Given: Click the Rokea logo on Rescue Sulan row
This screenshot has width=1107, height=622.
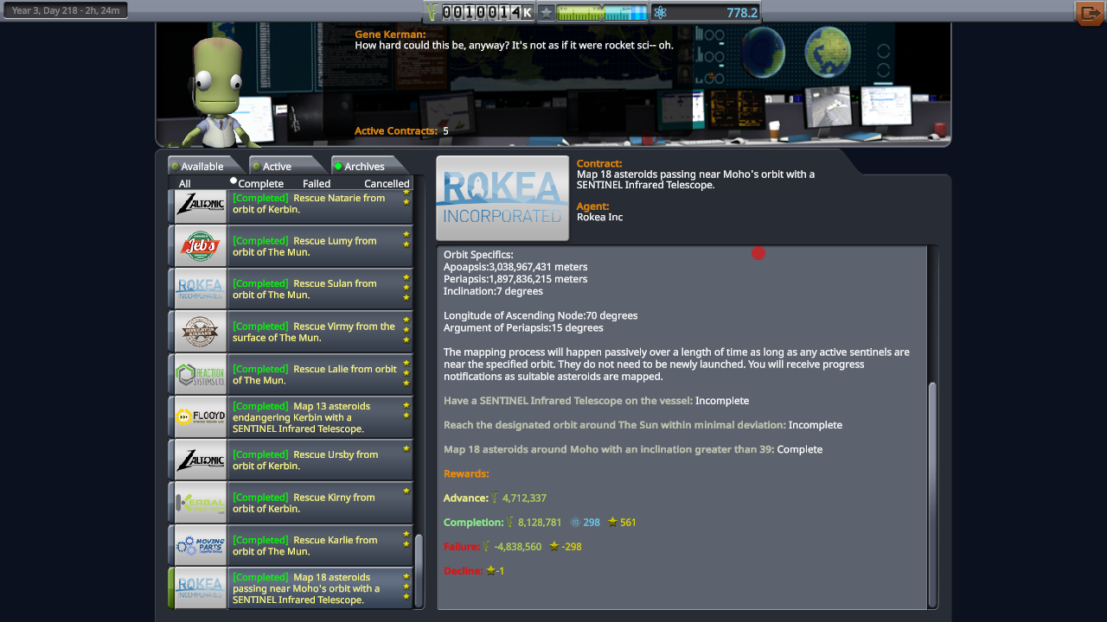Looking at the screenshot, I should tap(201, 289).
